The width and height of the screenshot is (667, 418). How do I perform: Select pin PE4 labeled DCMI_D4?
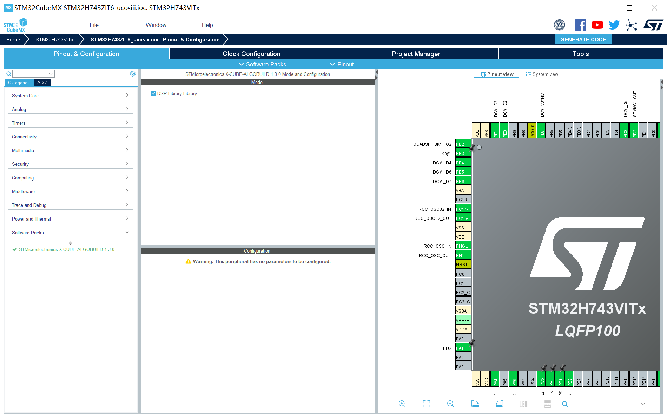click(463, 163)
